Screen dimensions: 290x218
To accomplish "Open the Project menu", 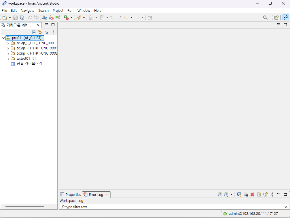I will [58, 10].
